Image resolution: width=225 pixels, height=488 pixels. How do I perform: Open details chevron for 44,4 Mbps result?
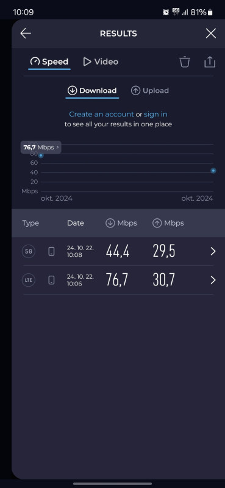pyautogui.click(x=213, y=251)
